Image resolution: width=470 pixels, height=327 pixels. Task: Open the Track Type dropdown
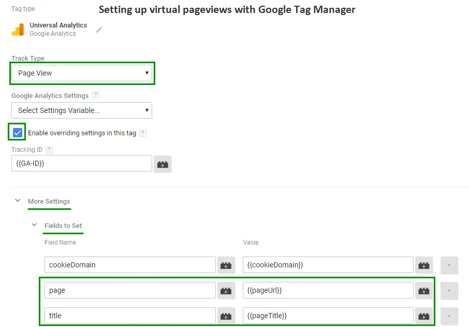tap(82, 73)
